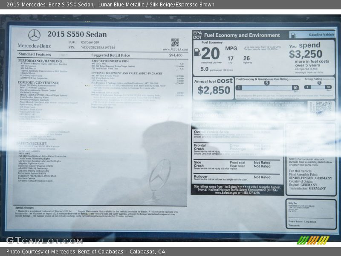Click the www.safercar.gov source line
The image size is (341, 256).
(x=237, y=193)
